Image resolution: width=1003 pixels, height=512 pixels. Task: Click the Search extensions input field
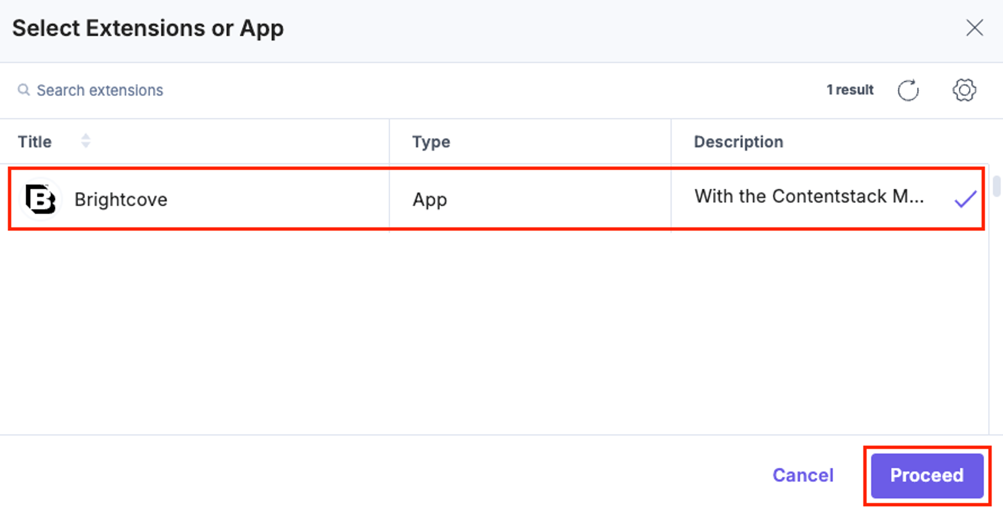pos(100,90)
